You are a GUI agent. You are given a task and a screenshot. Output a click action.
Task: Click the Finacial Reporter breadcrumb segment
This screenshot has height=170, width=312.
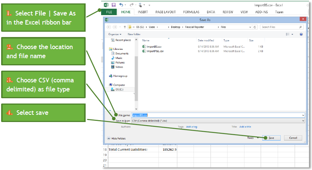pos(194,27)
